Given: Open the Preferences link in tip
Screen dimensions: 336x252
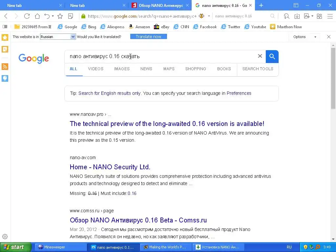Looking at the screenshot, I should coord(239,93).
